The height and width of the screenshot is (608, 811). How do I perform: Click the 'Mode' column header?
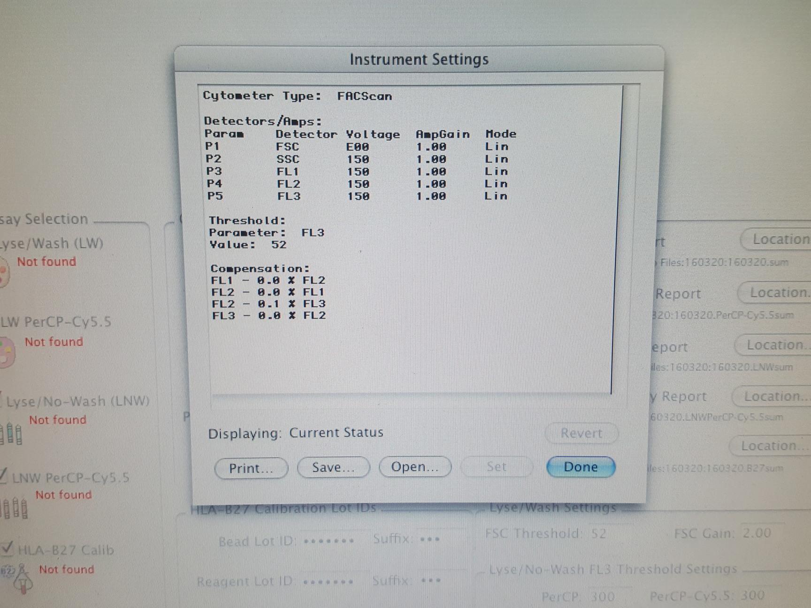pos(501,134)
